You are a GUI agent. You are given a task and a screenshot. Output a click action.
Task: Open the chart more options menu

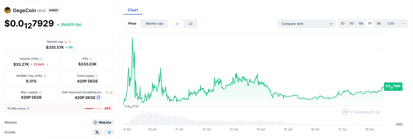click(x=403, y=24)
